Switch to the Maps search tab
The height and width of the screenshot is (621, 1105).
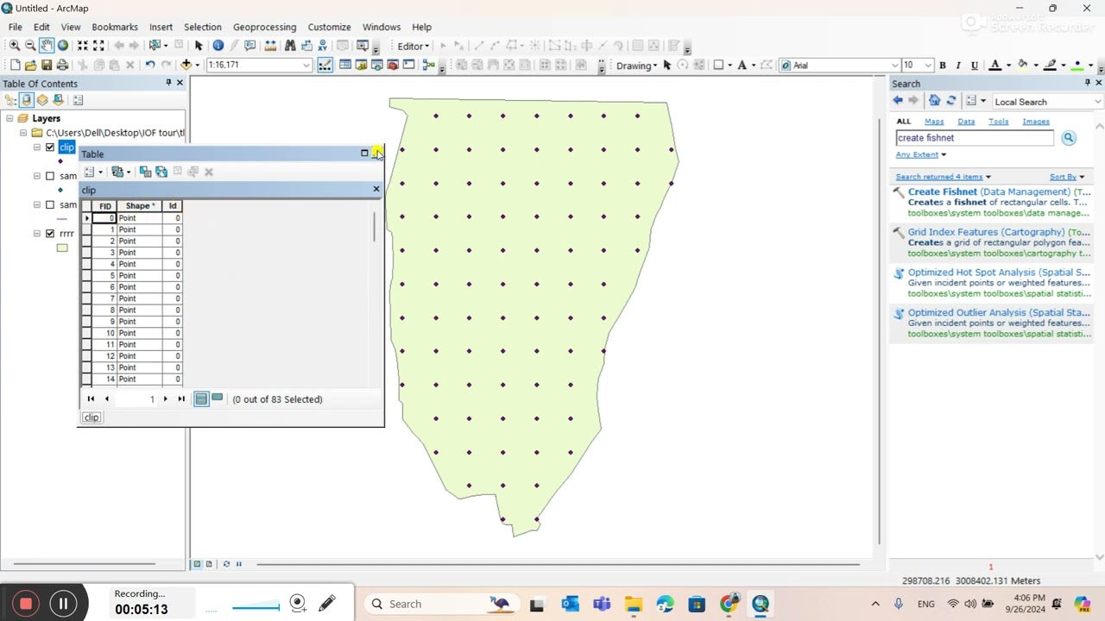coord(934,122)
